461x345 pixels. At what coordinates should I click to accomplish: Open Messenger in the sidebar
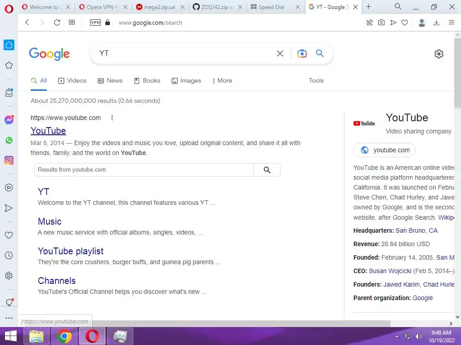tap(9, 119)
